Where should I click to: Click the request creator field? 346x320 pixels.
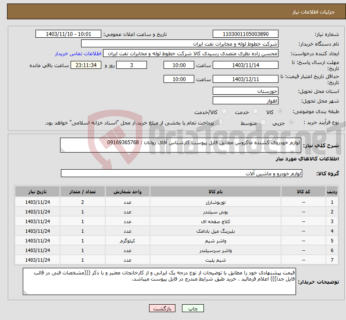click(x=191, y=53)
